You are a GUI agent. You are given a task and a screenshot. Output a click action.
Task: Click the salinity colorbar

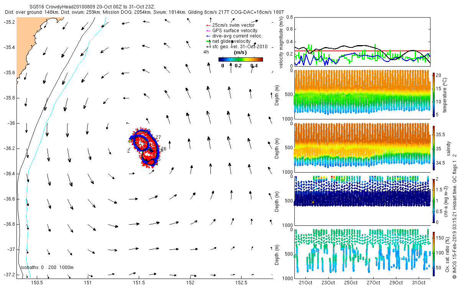(x=434, y=147)
